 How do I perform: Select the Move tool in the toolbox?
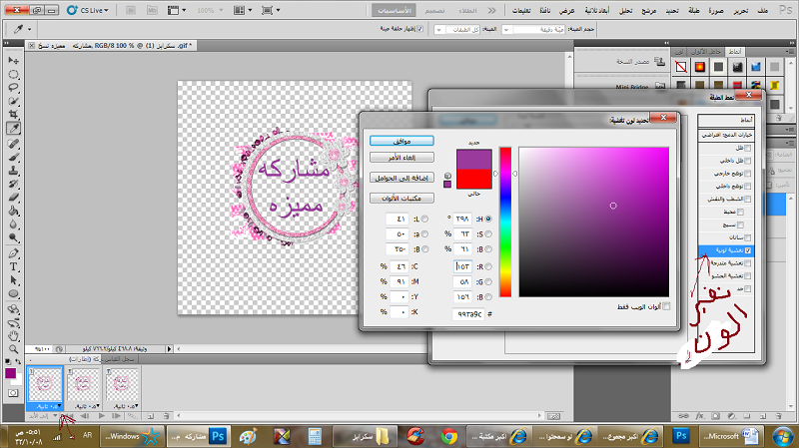pyautogui.click(x=15, y=59)
